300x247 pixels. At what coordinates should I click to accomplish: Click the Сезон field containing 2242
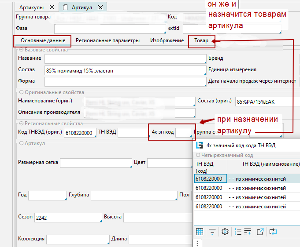tap(68, 218)
